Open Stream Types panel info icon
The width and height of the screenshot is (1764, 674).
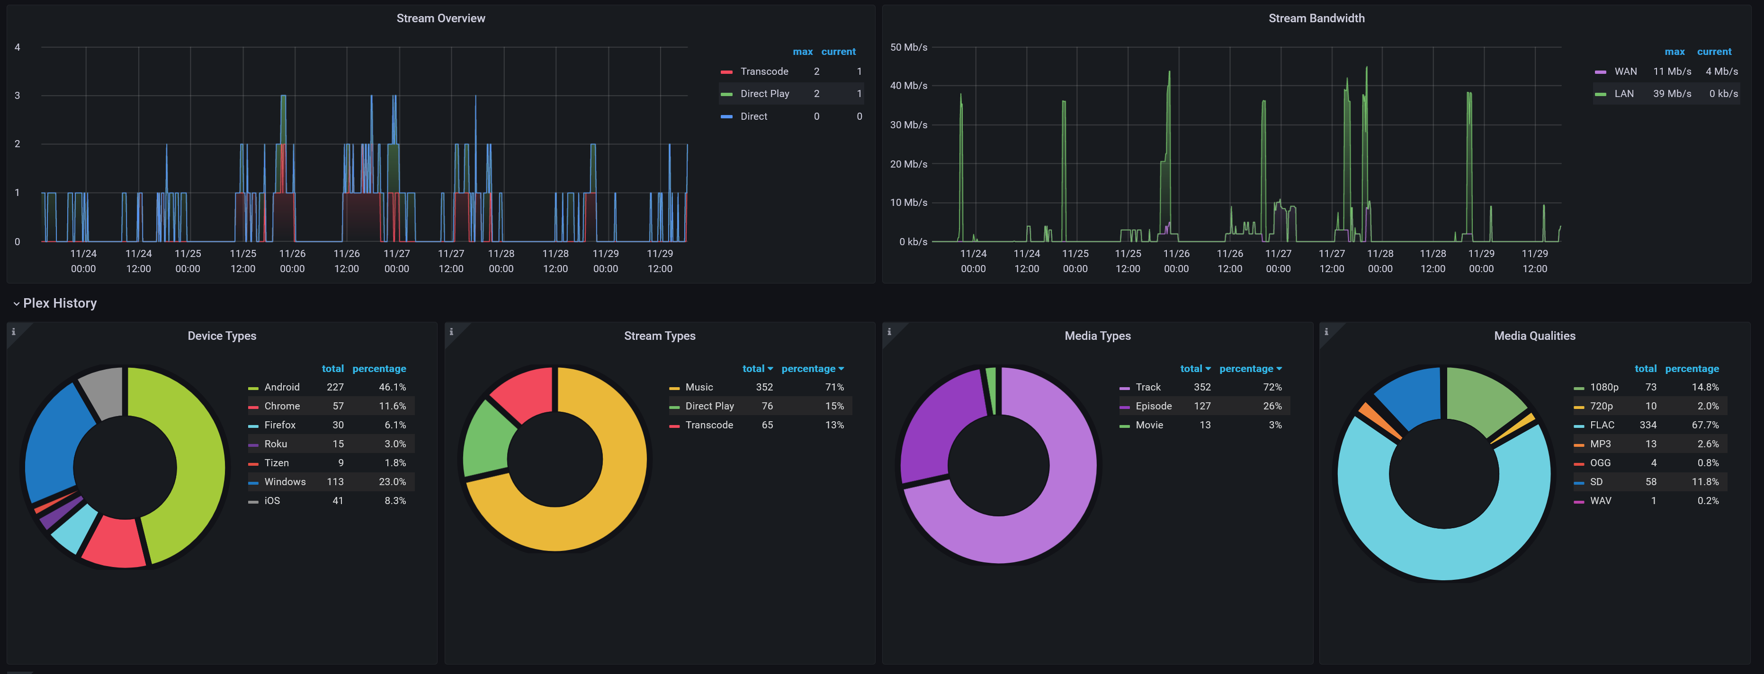(x=450, y=332)
